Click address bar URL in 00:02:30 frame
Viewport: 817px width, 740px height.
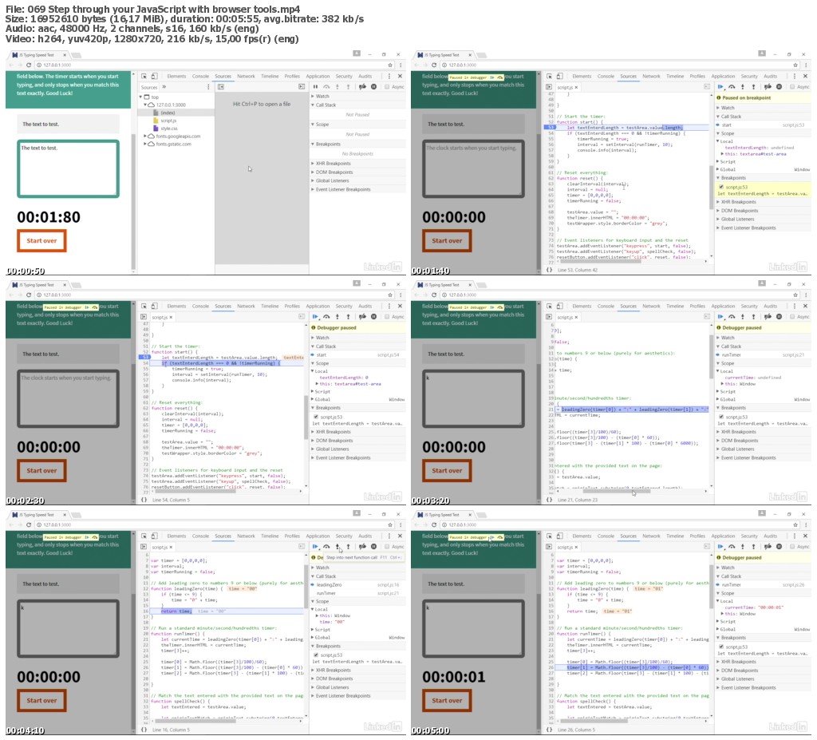57,295
